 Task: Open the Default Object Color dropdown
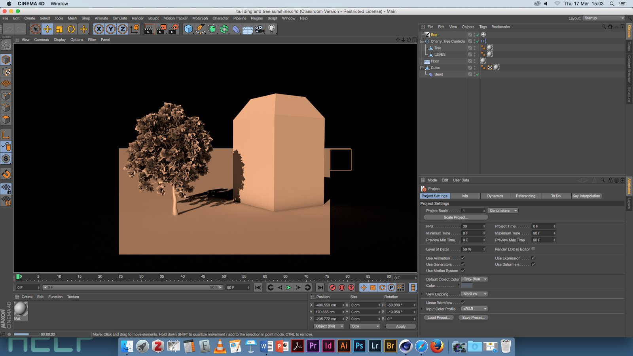click(474, 279)
